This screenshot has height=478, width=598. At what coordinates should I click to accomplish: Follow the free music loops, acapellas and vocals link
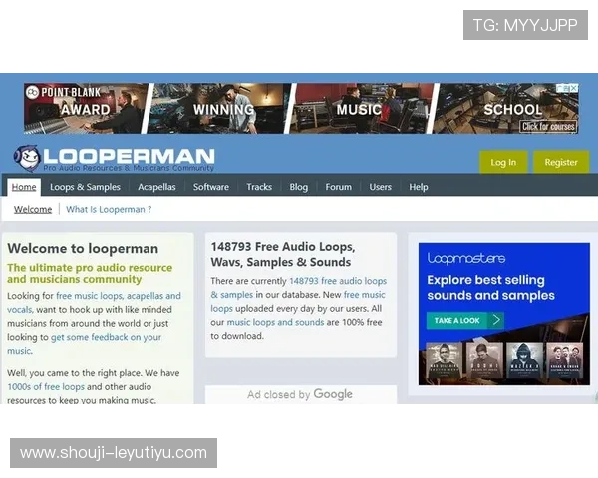point(94,303)
